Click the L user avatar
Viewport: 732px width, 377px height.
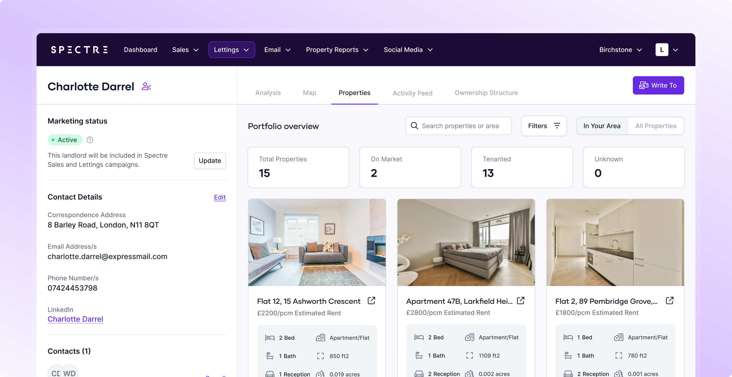point(662,50)
